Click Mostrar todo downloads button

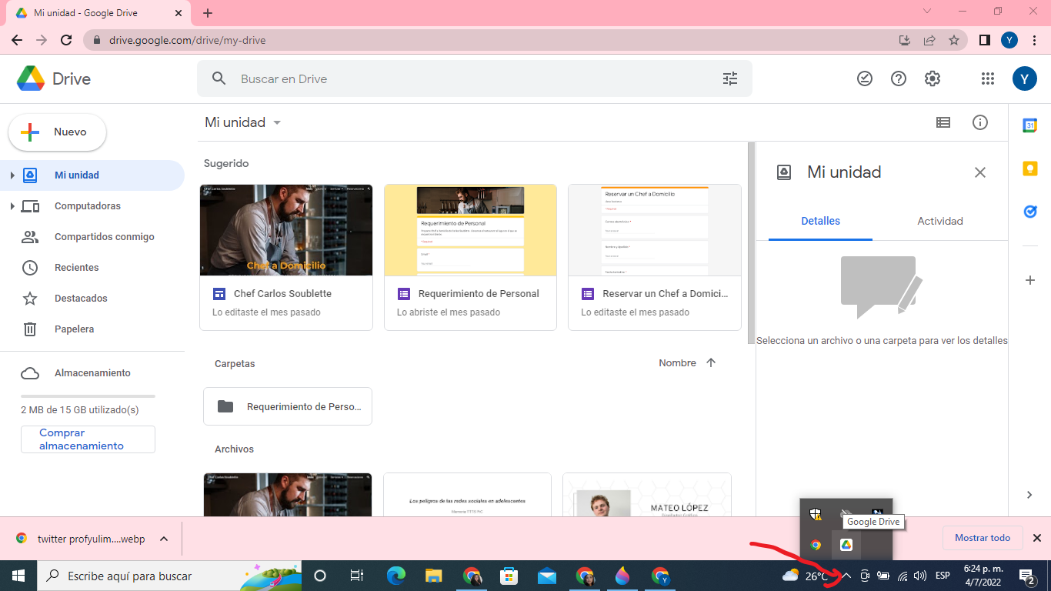(983, 538)
